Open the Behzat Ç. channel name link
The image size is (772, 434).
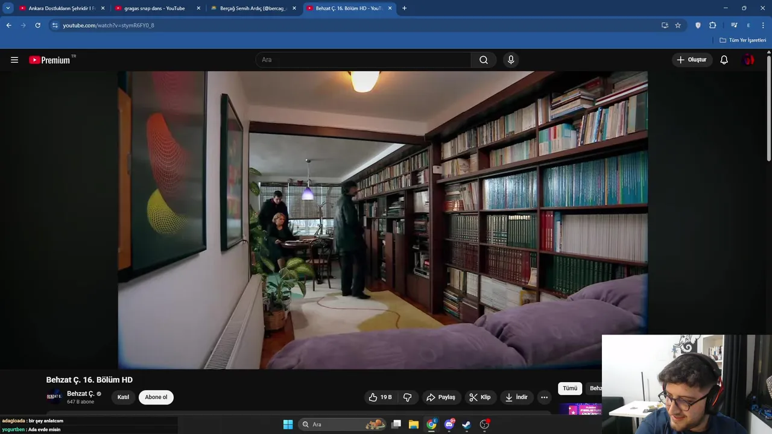pyautogui.click(x=81, y=394)
